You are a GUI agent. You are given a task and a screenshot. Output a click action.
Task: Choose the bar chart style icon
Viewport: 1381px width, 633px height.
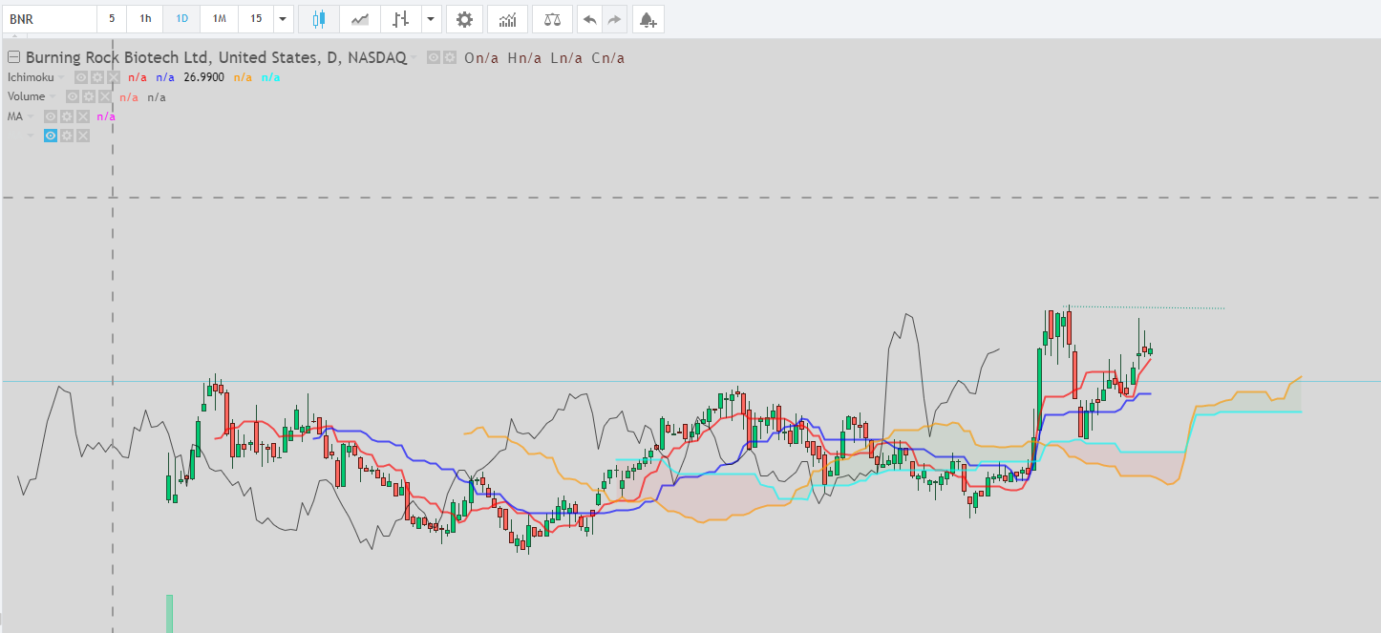click(x=401, y=19)
